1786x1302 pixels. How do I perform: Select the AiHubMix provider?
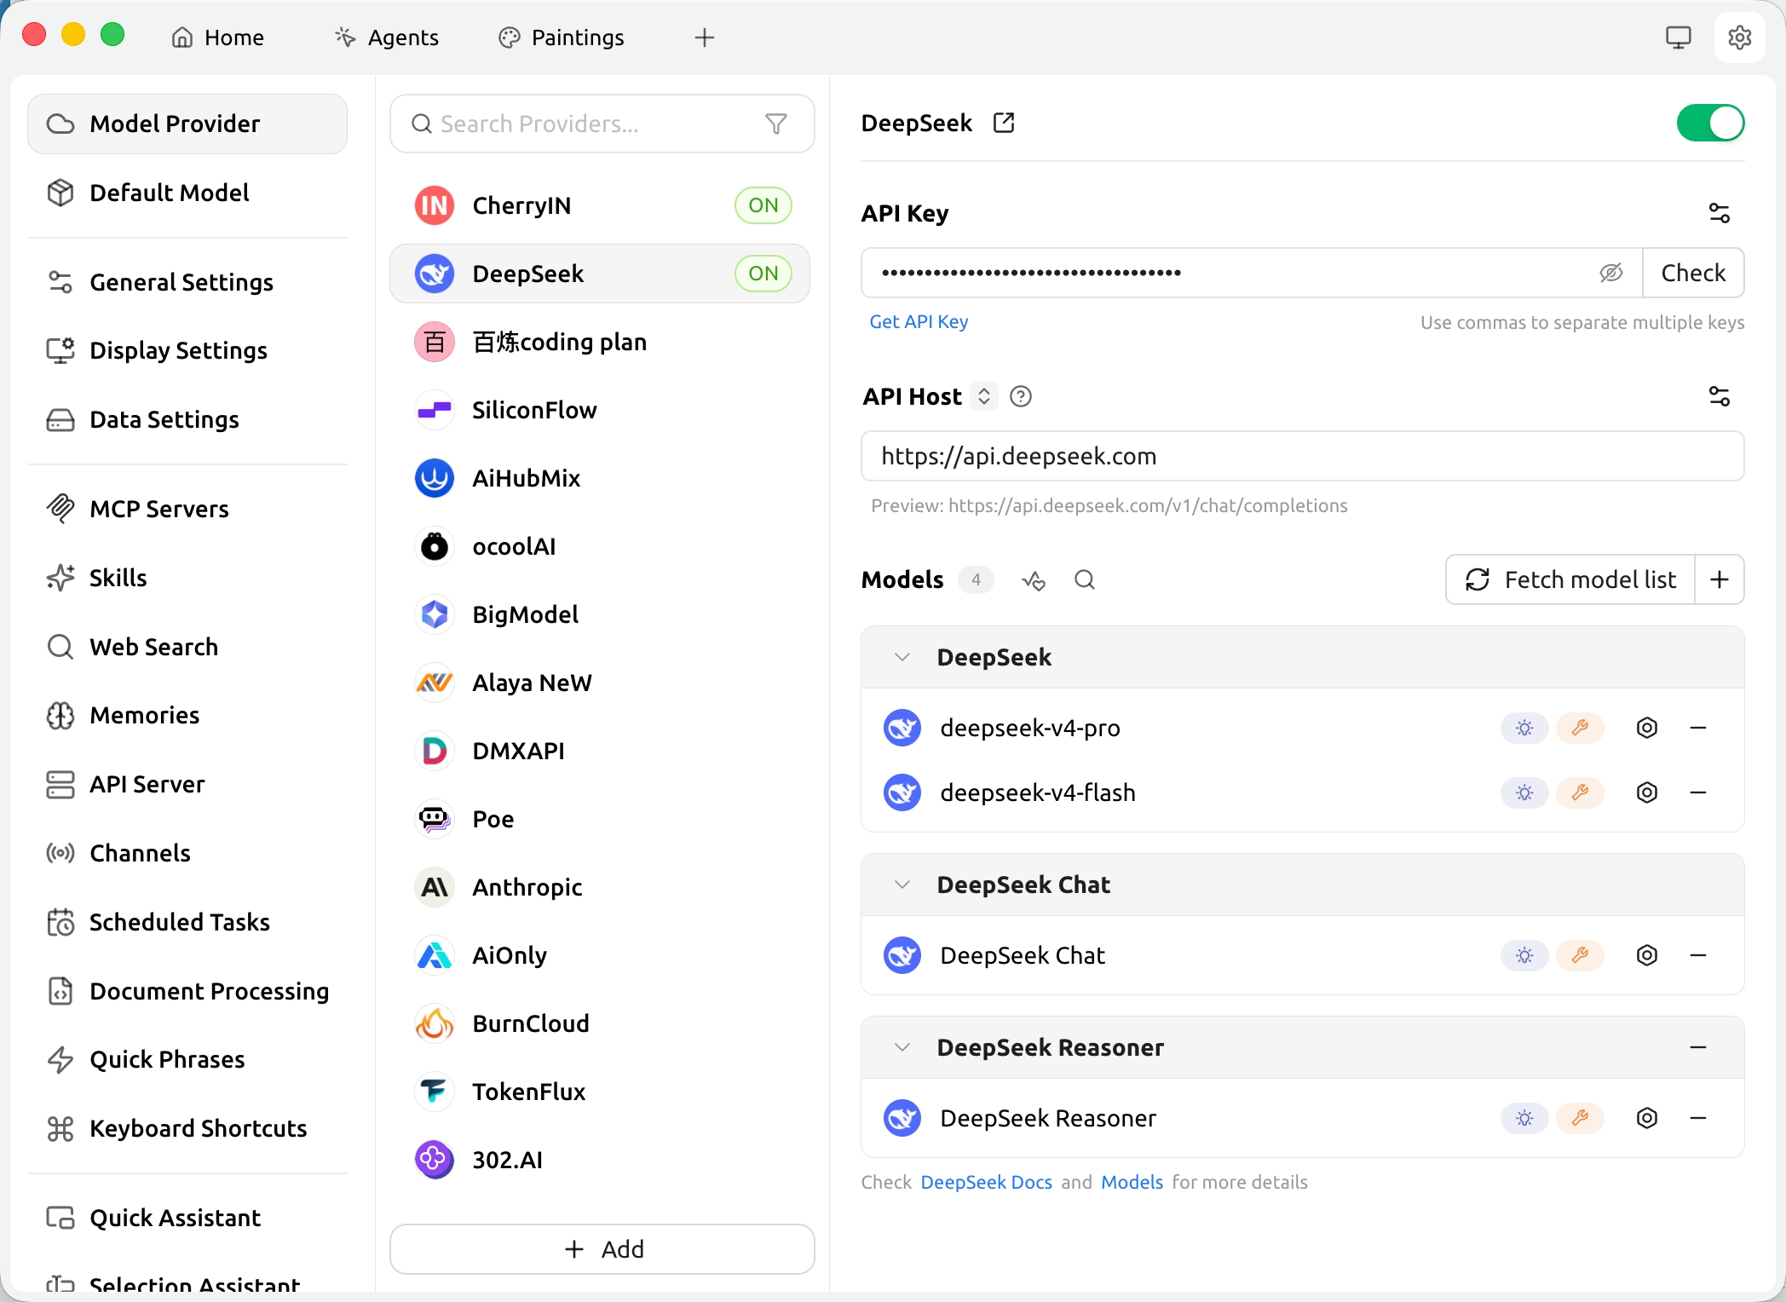600,478
